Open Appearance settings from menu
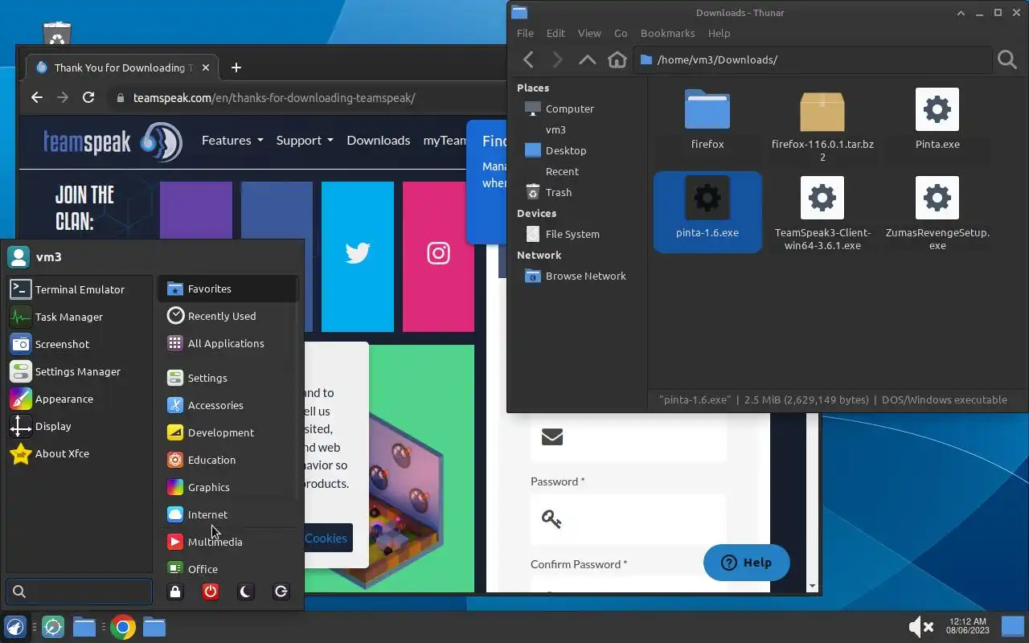The height and width of the screenshot is (643, 1029). [79, 399]
